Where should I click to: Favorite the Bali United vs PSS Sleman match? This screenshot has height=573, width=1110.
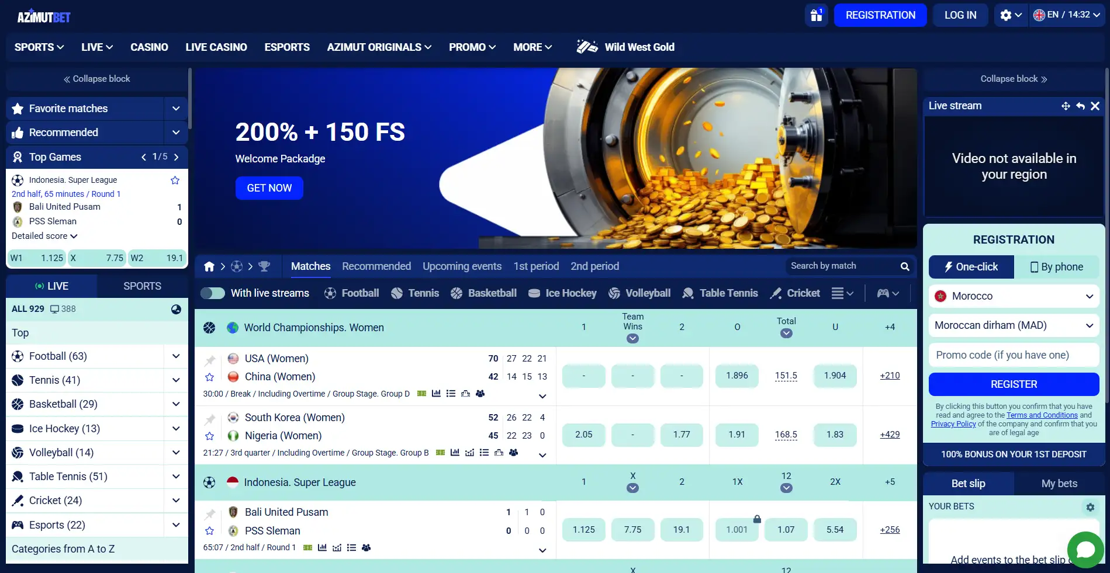pos(210,531)
